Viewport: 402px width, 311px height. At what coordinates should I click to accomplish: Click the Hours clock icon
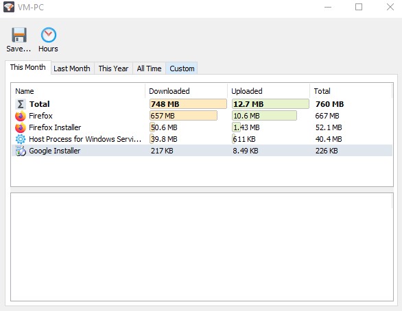[49, 35]
